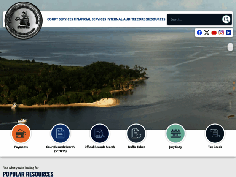This screenshot has width=236, height=177.
Task: Open the X (Twitter) social icon
Action: pos(207,33)
